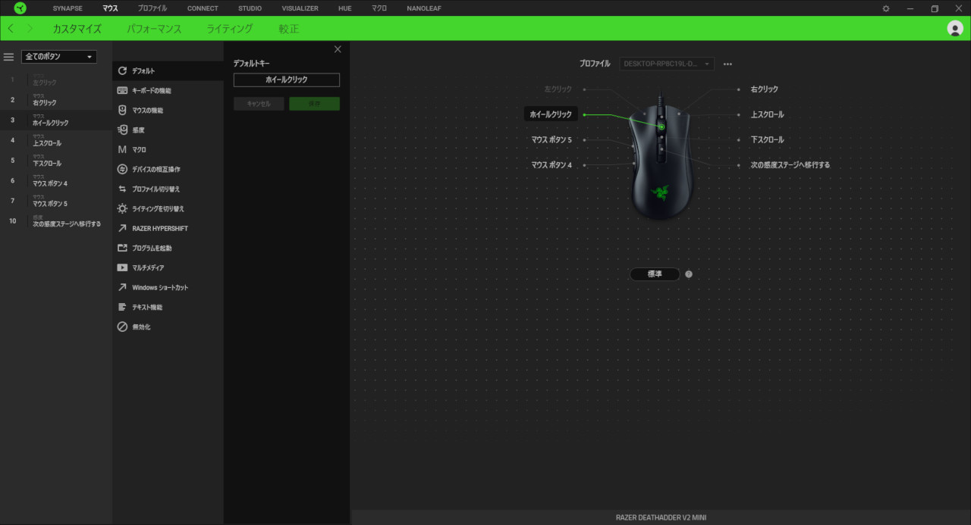This screenshot has height=525, width=971.
Task: Switch to the ライティング tab
Action: [x=230, y=29]
